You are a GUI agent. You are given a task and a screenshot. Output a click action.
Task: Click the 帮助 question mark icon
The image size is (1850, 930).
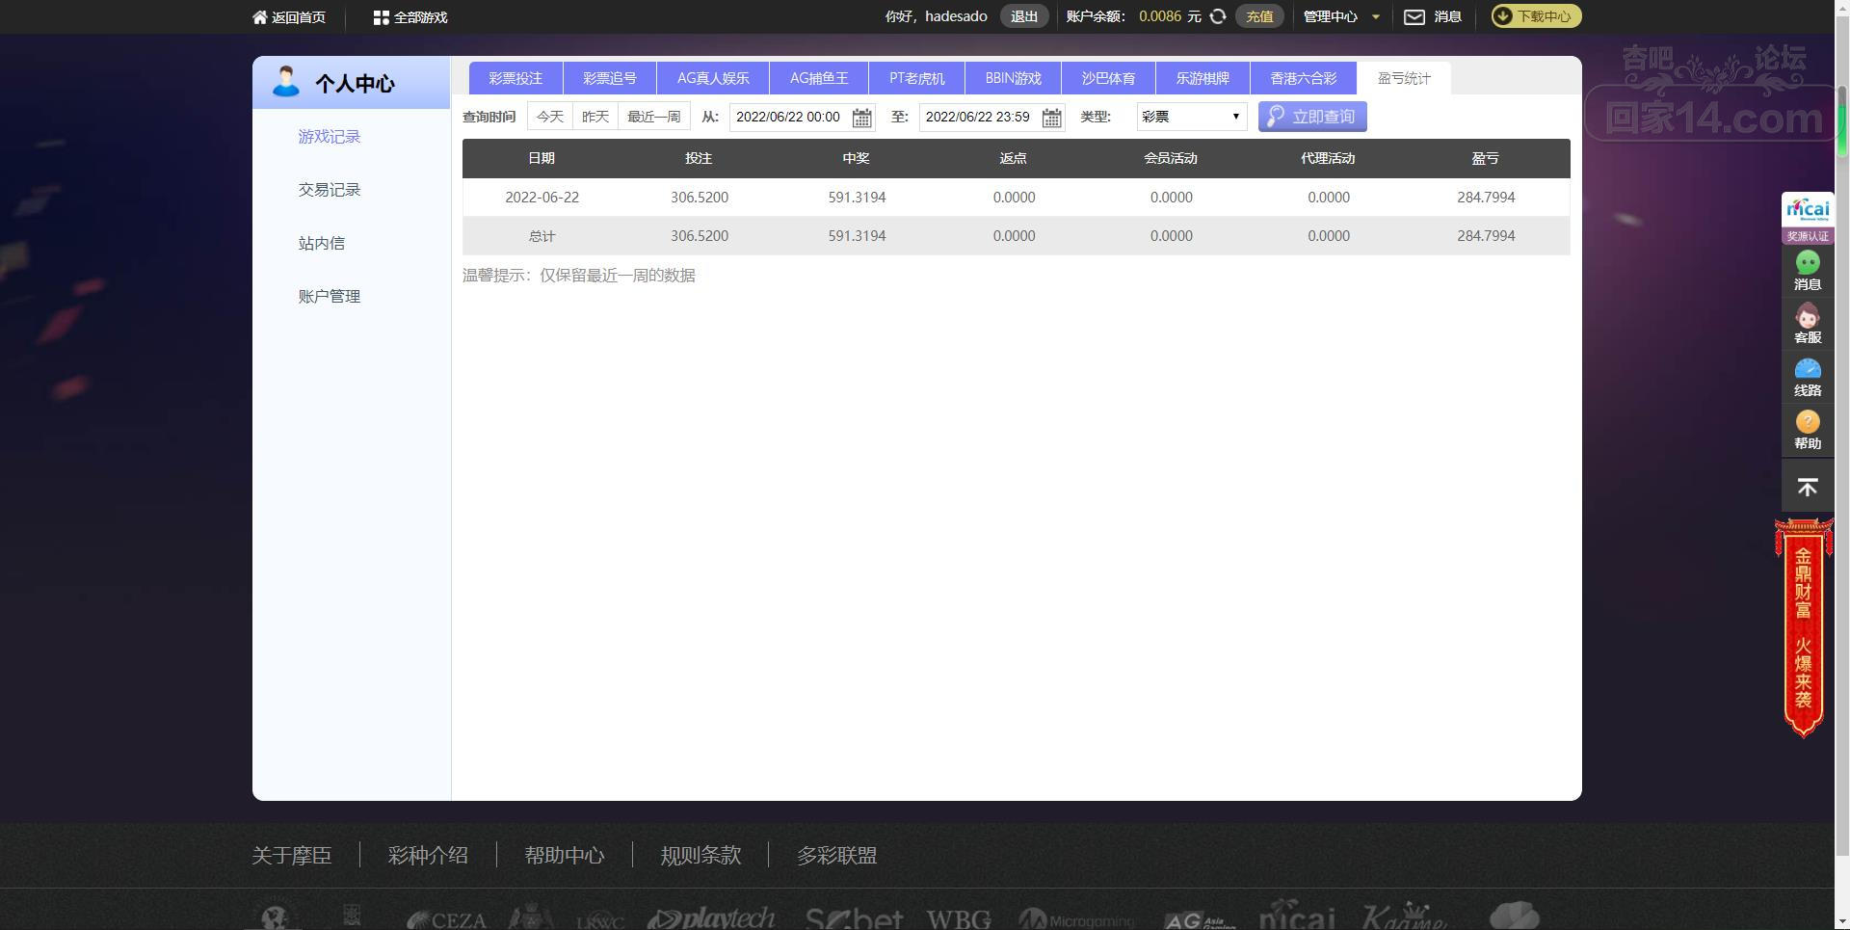point(1807,422)
